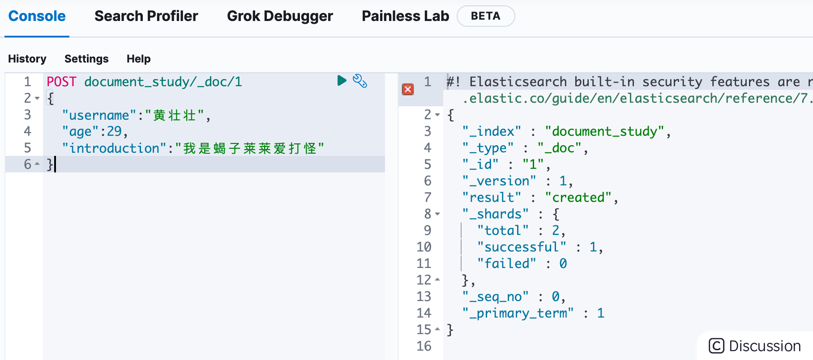The height and width of the screenshot is (360, 813).
Task: Collapse response object at output line 2
Action: tap(437, 115)
